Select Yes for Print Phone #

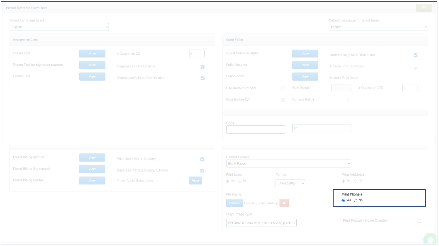tap(343, 201)
